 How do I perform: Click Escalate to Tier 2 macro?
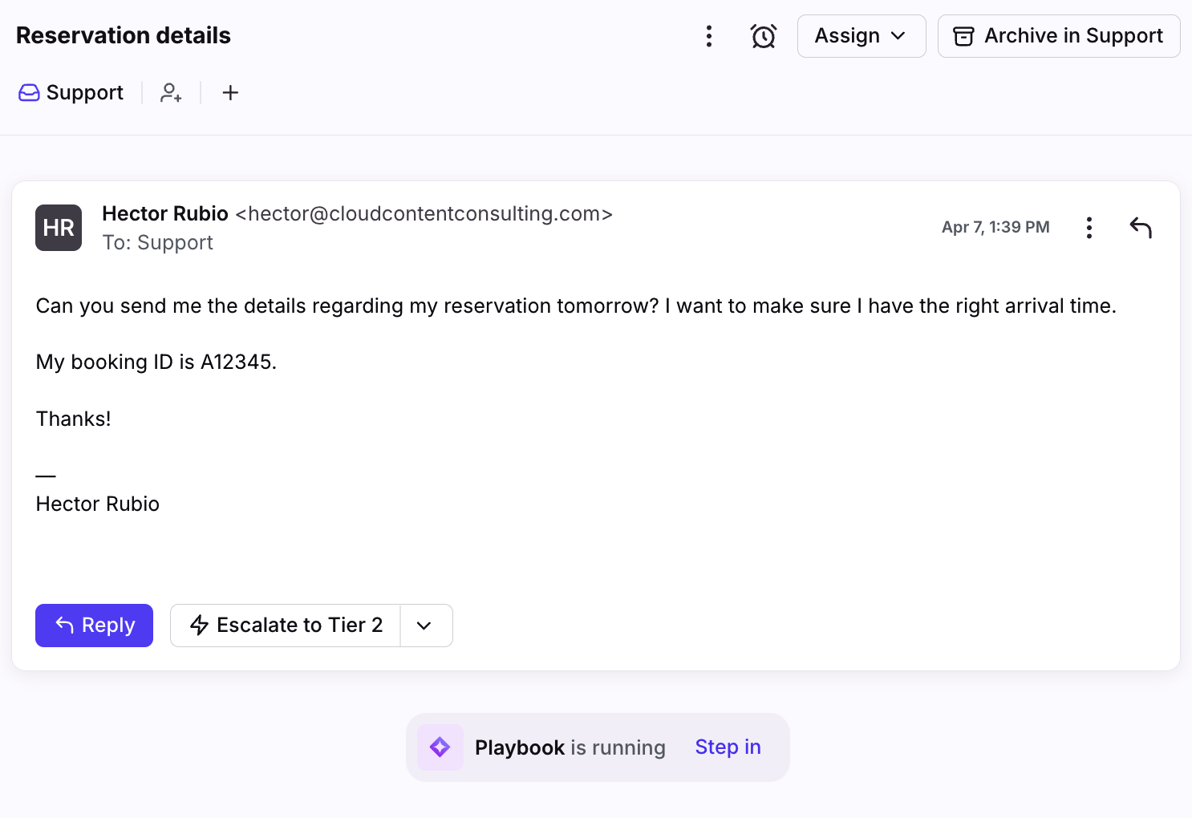click(286, 626)
